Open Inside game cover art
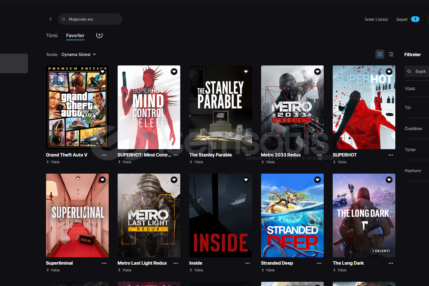 [x=221, y=215]
